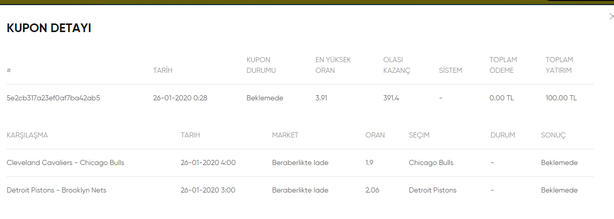
Task: Click the 100.00 TL total stake value
Action: tap(561, 98)
